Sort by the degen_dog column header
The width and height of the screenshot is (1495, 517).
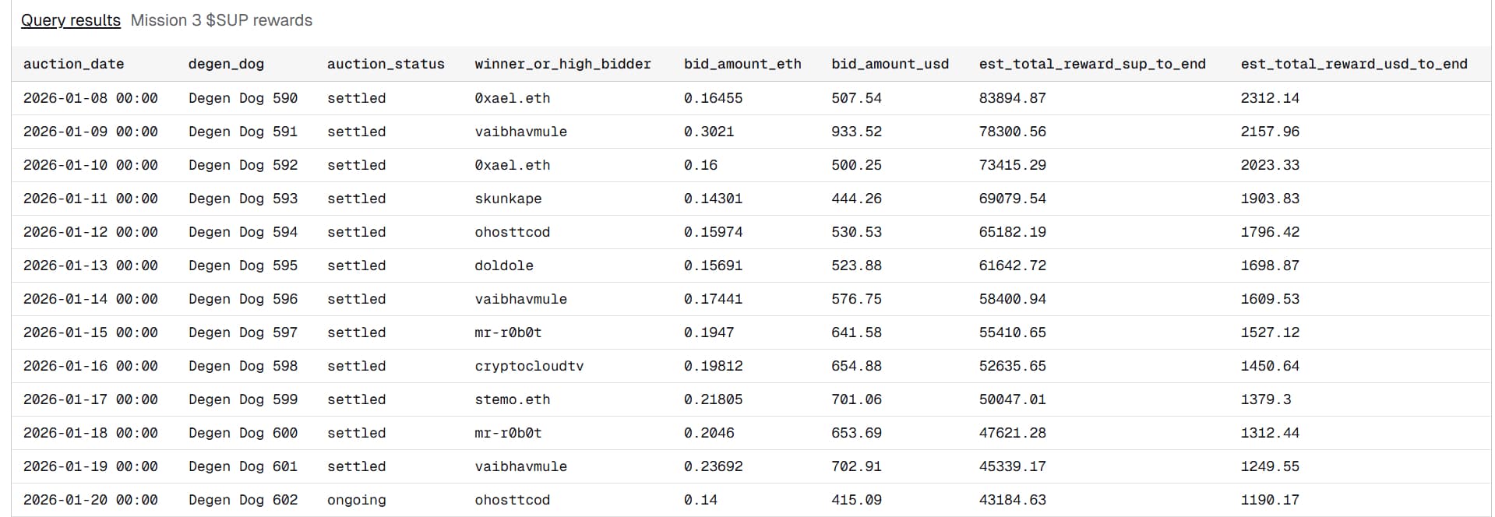226,64
